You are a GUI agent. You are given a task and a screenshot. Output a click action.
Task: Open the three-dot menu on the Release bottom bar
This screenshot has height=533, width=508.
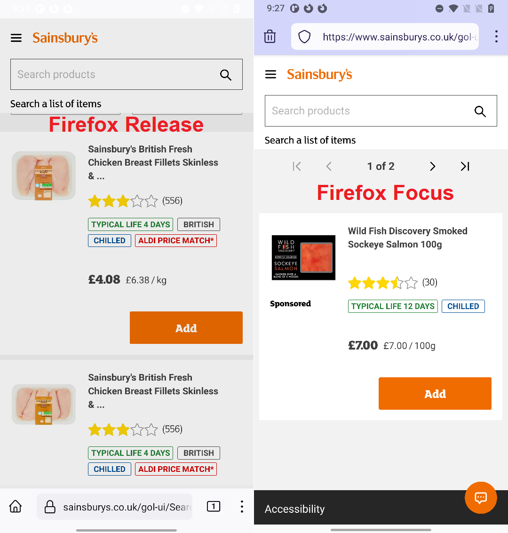(241, 507)
